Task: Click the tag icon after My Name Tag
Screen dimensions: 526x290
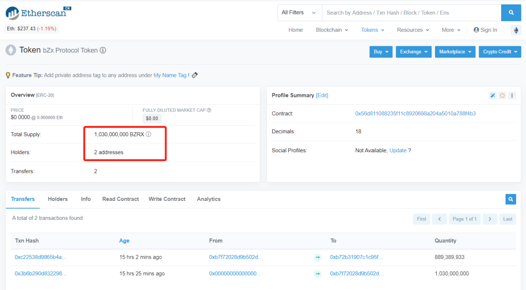Action: (x=194, y=75)
